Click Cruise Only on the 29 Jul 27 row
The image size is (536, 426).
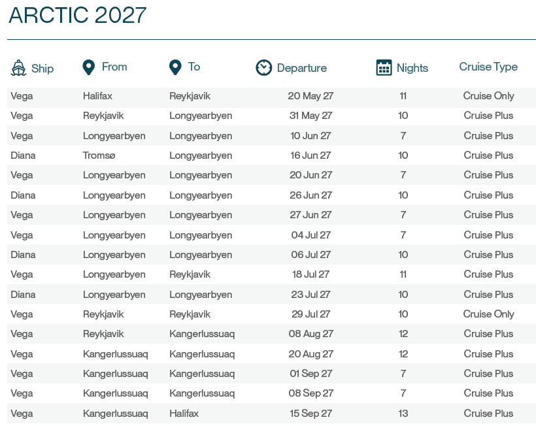click(x=488, y=314)
